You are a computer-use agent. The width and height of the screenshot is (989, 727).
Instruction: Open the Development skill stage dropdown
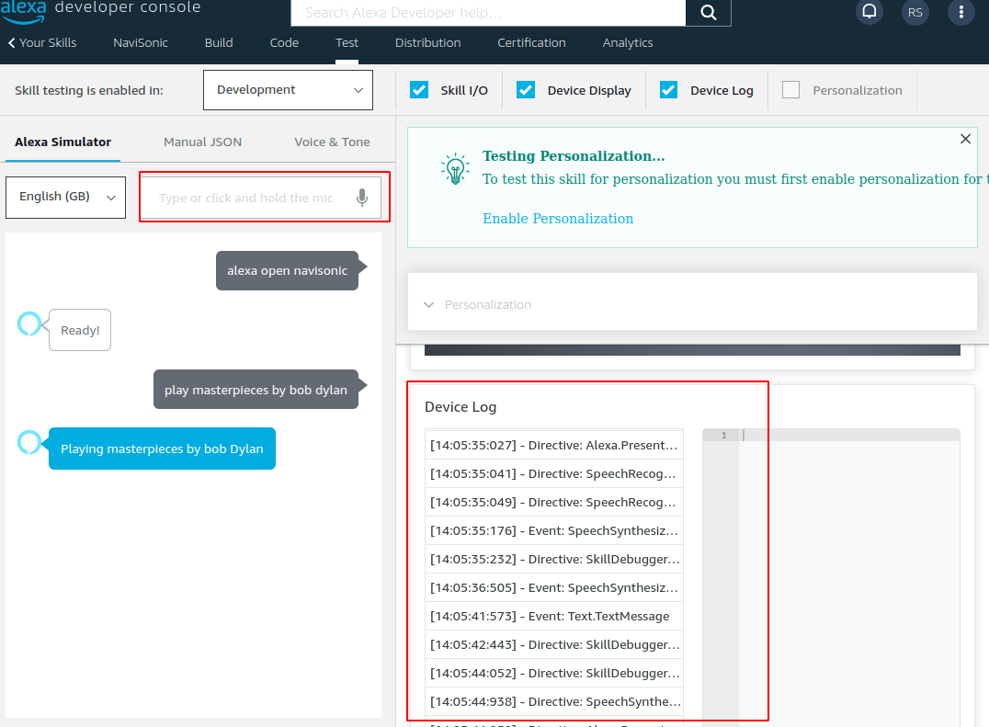pos(288,90)
